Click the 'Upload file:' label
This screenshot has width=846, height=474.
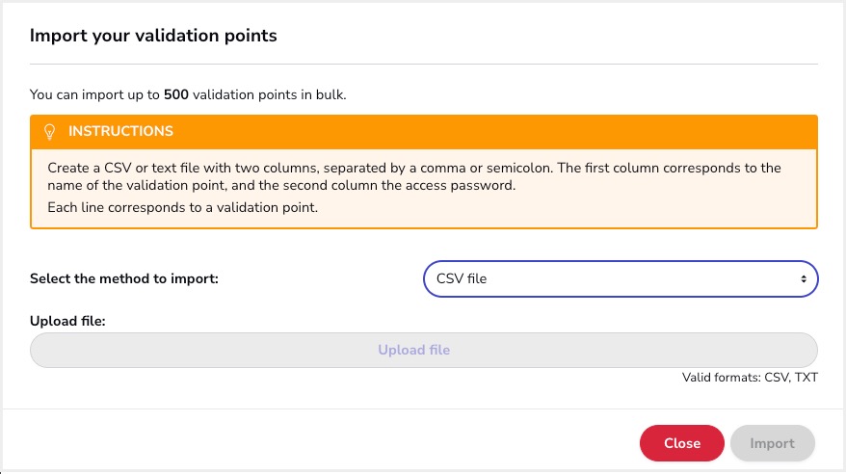(67, 321)
